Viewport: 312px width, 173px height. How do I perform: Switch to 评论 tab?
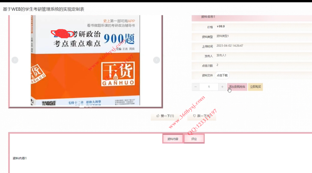194,139
